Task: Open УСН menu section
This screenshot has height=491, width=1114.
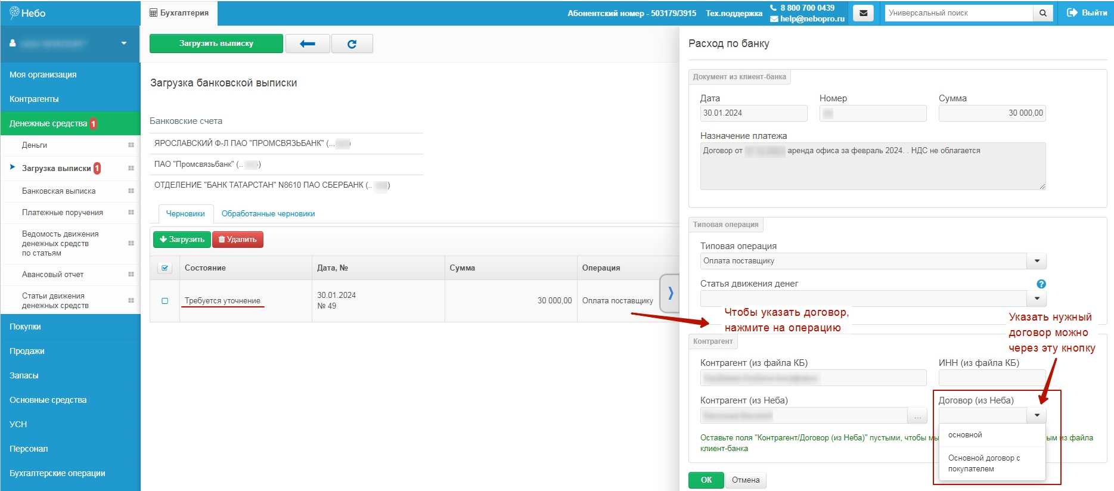Action: coord(70,424)
